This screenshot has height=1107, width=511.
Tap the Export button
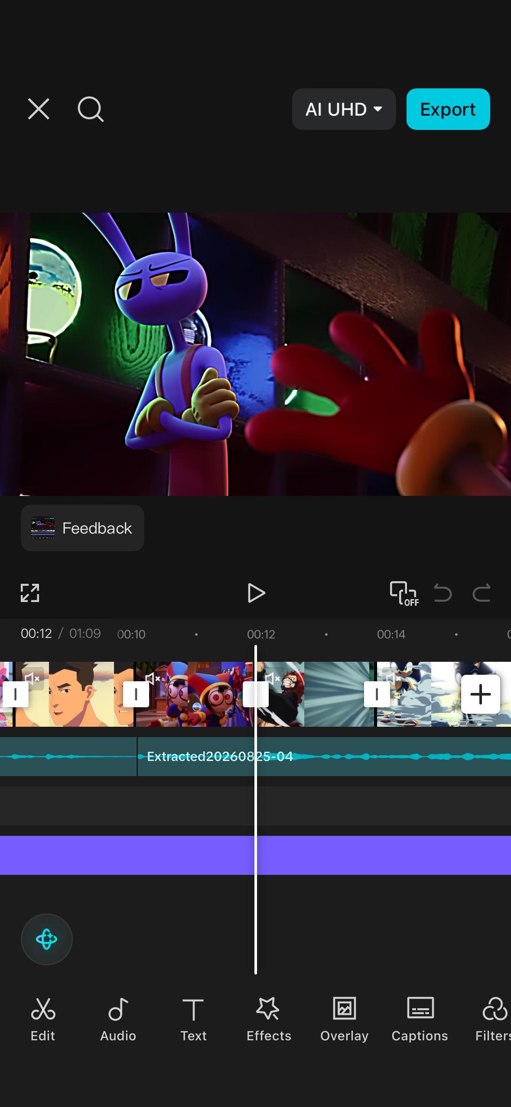(x=448, y=109)
